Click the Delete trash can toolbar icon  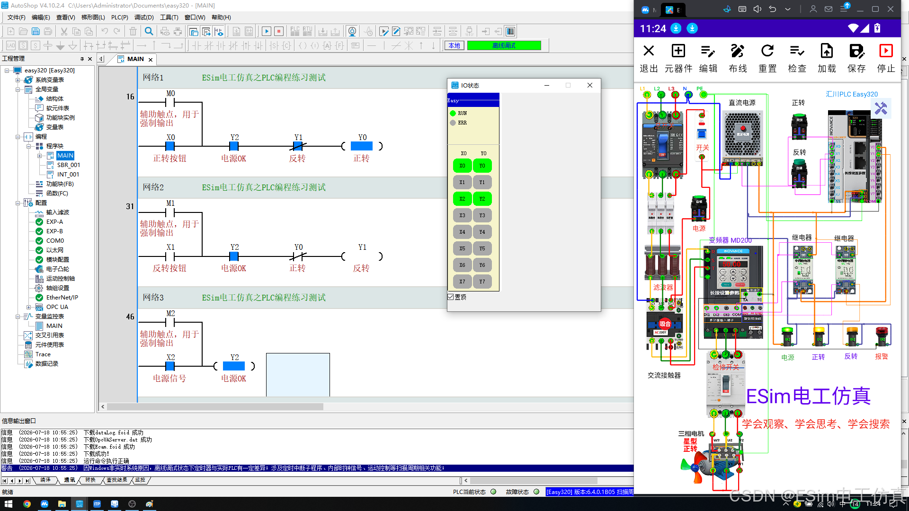pyautogui.click(x=133, y=32)
